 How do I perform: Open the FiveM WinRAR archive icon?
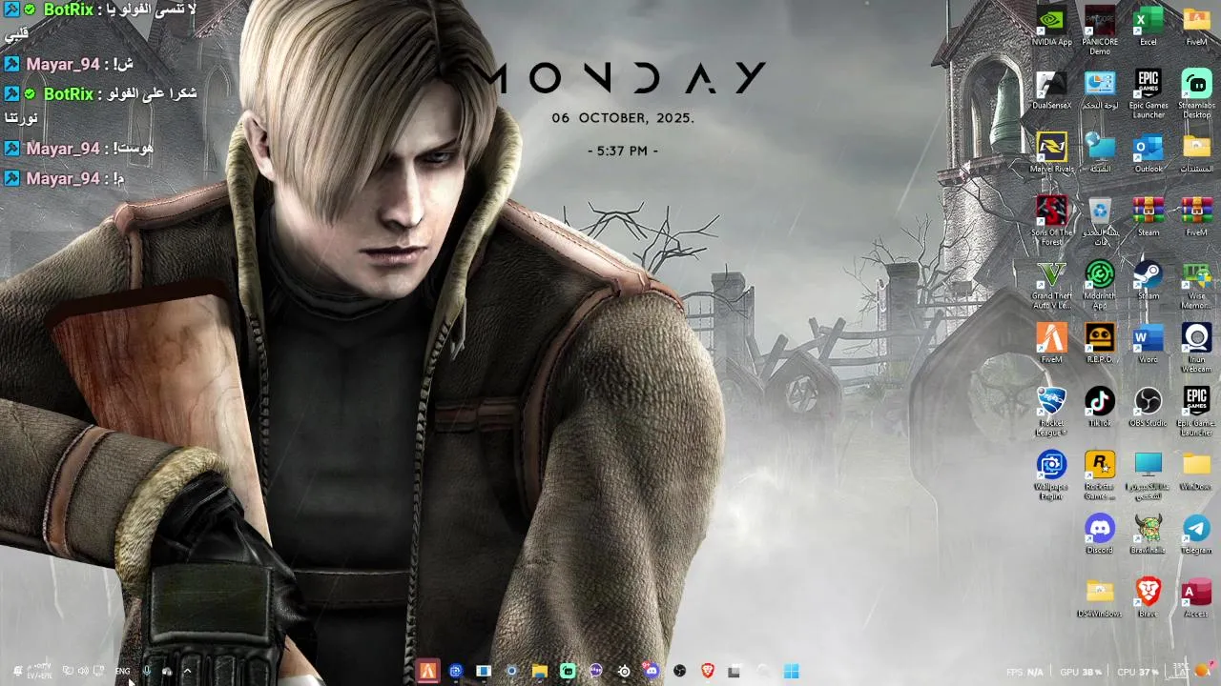(1196, 216)
